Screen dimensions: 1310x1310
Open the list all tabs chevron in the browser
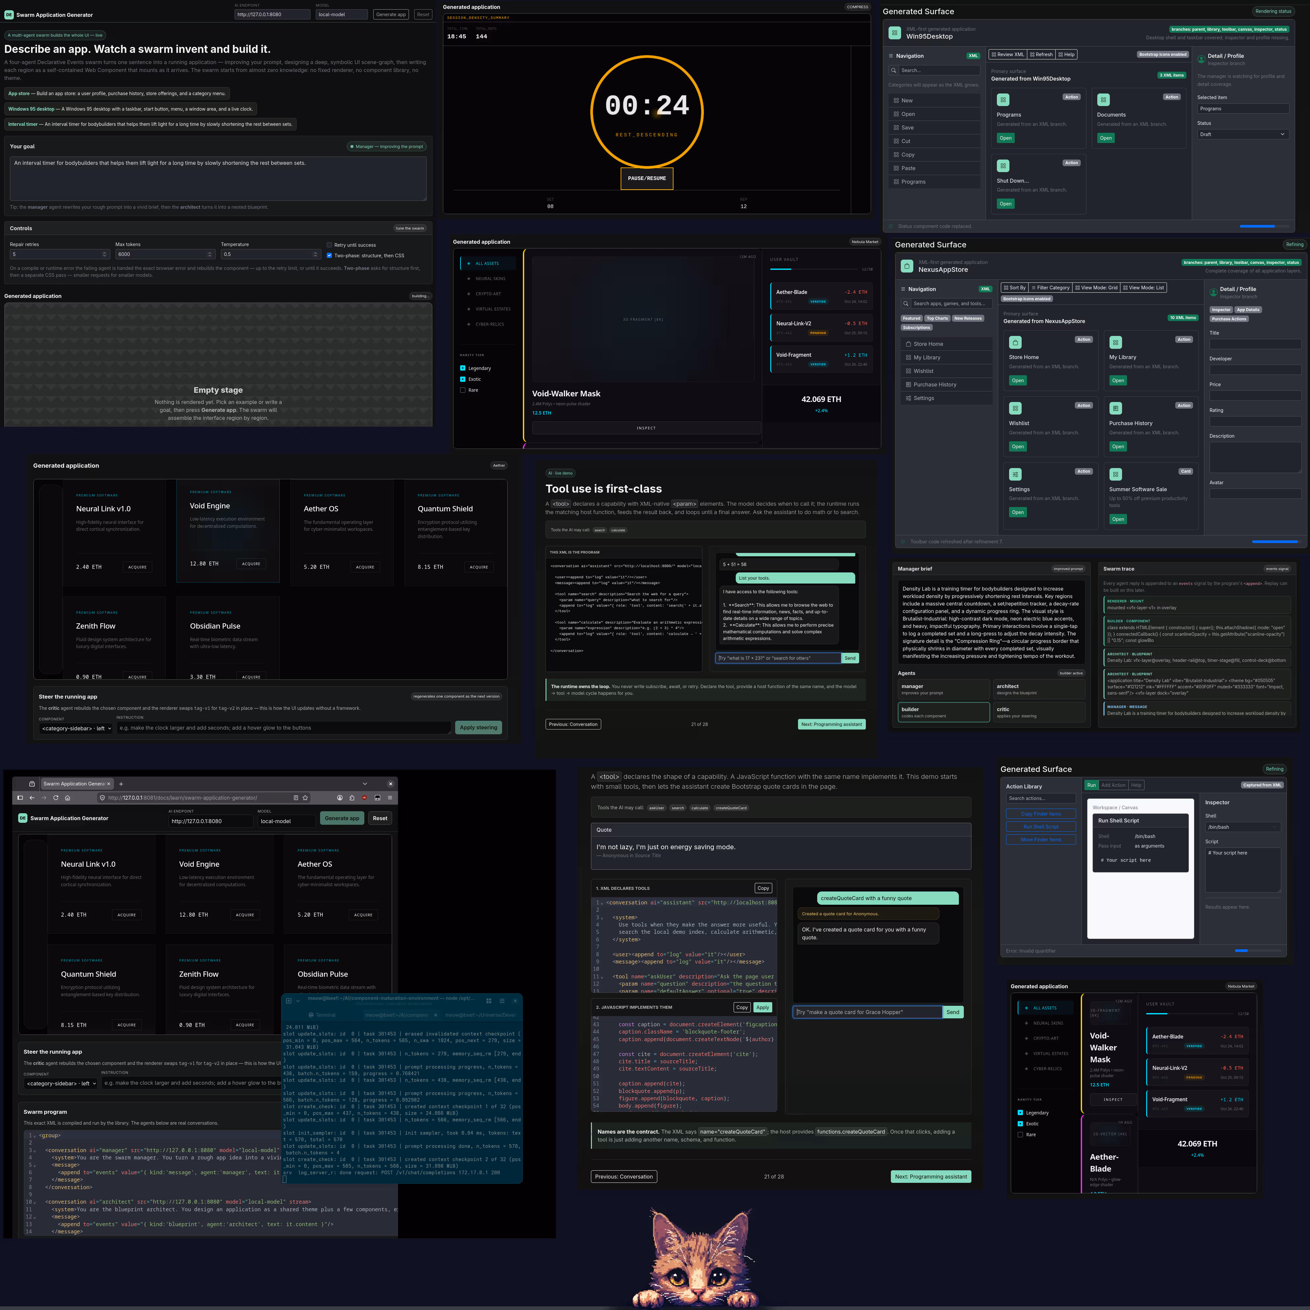click(365, 784)
